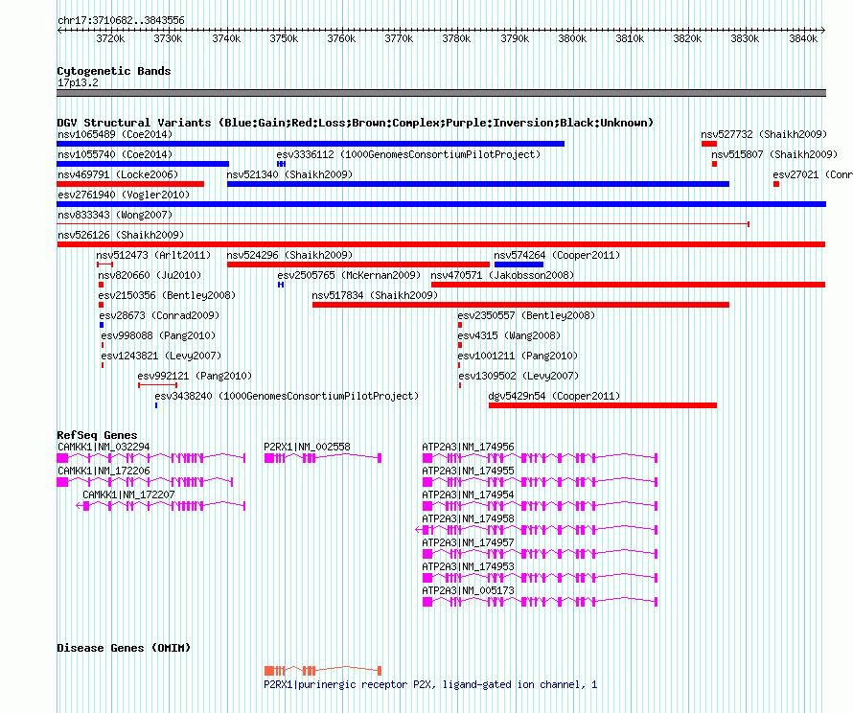853x713 pixels.
Task: Select the nsv1055740 (Coe2014) variant label
Action: tap(115, 154)
